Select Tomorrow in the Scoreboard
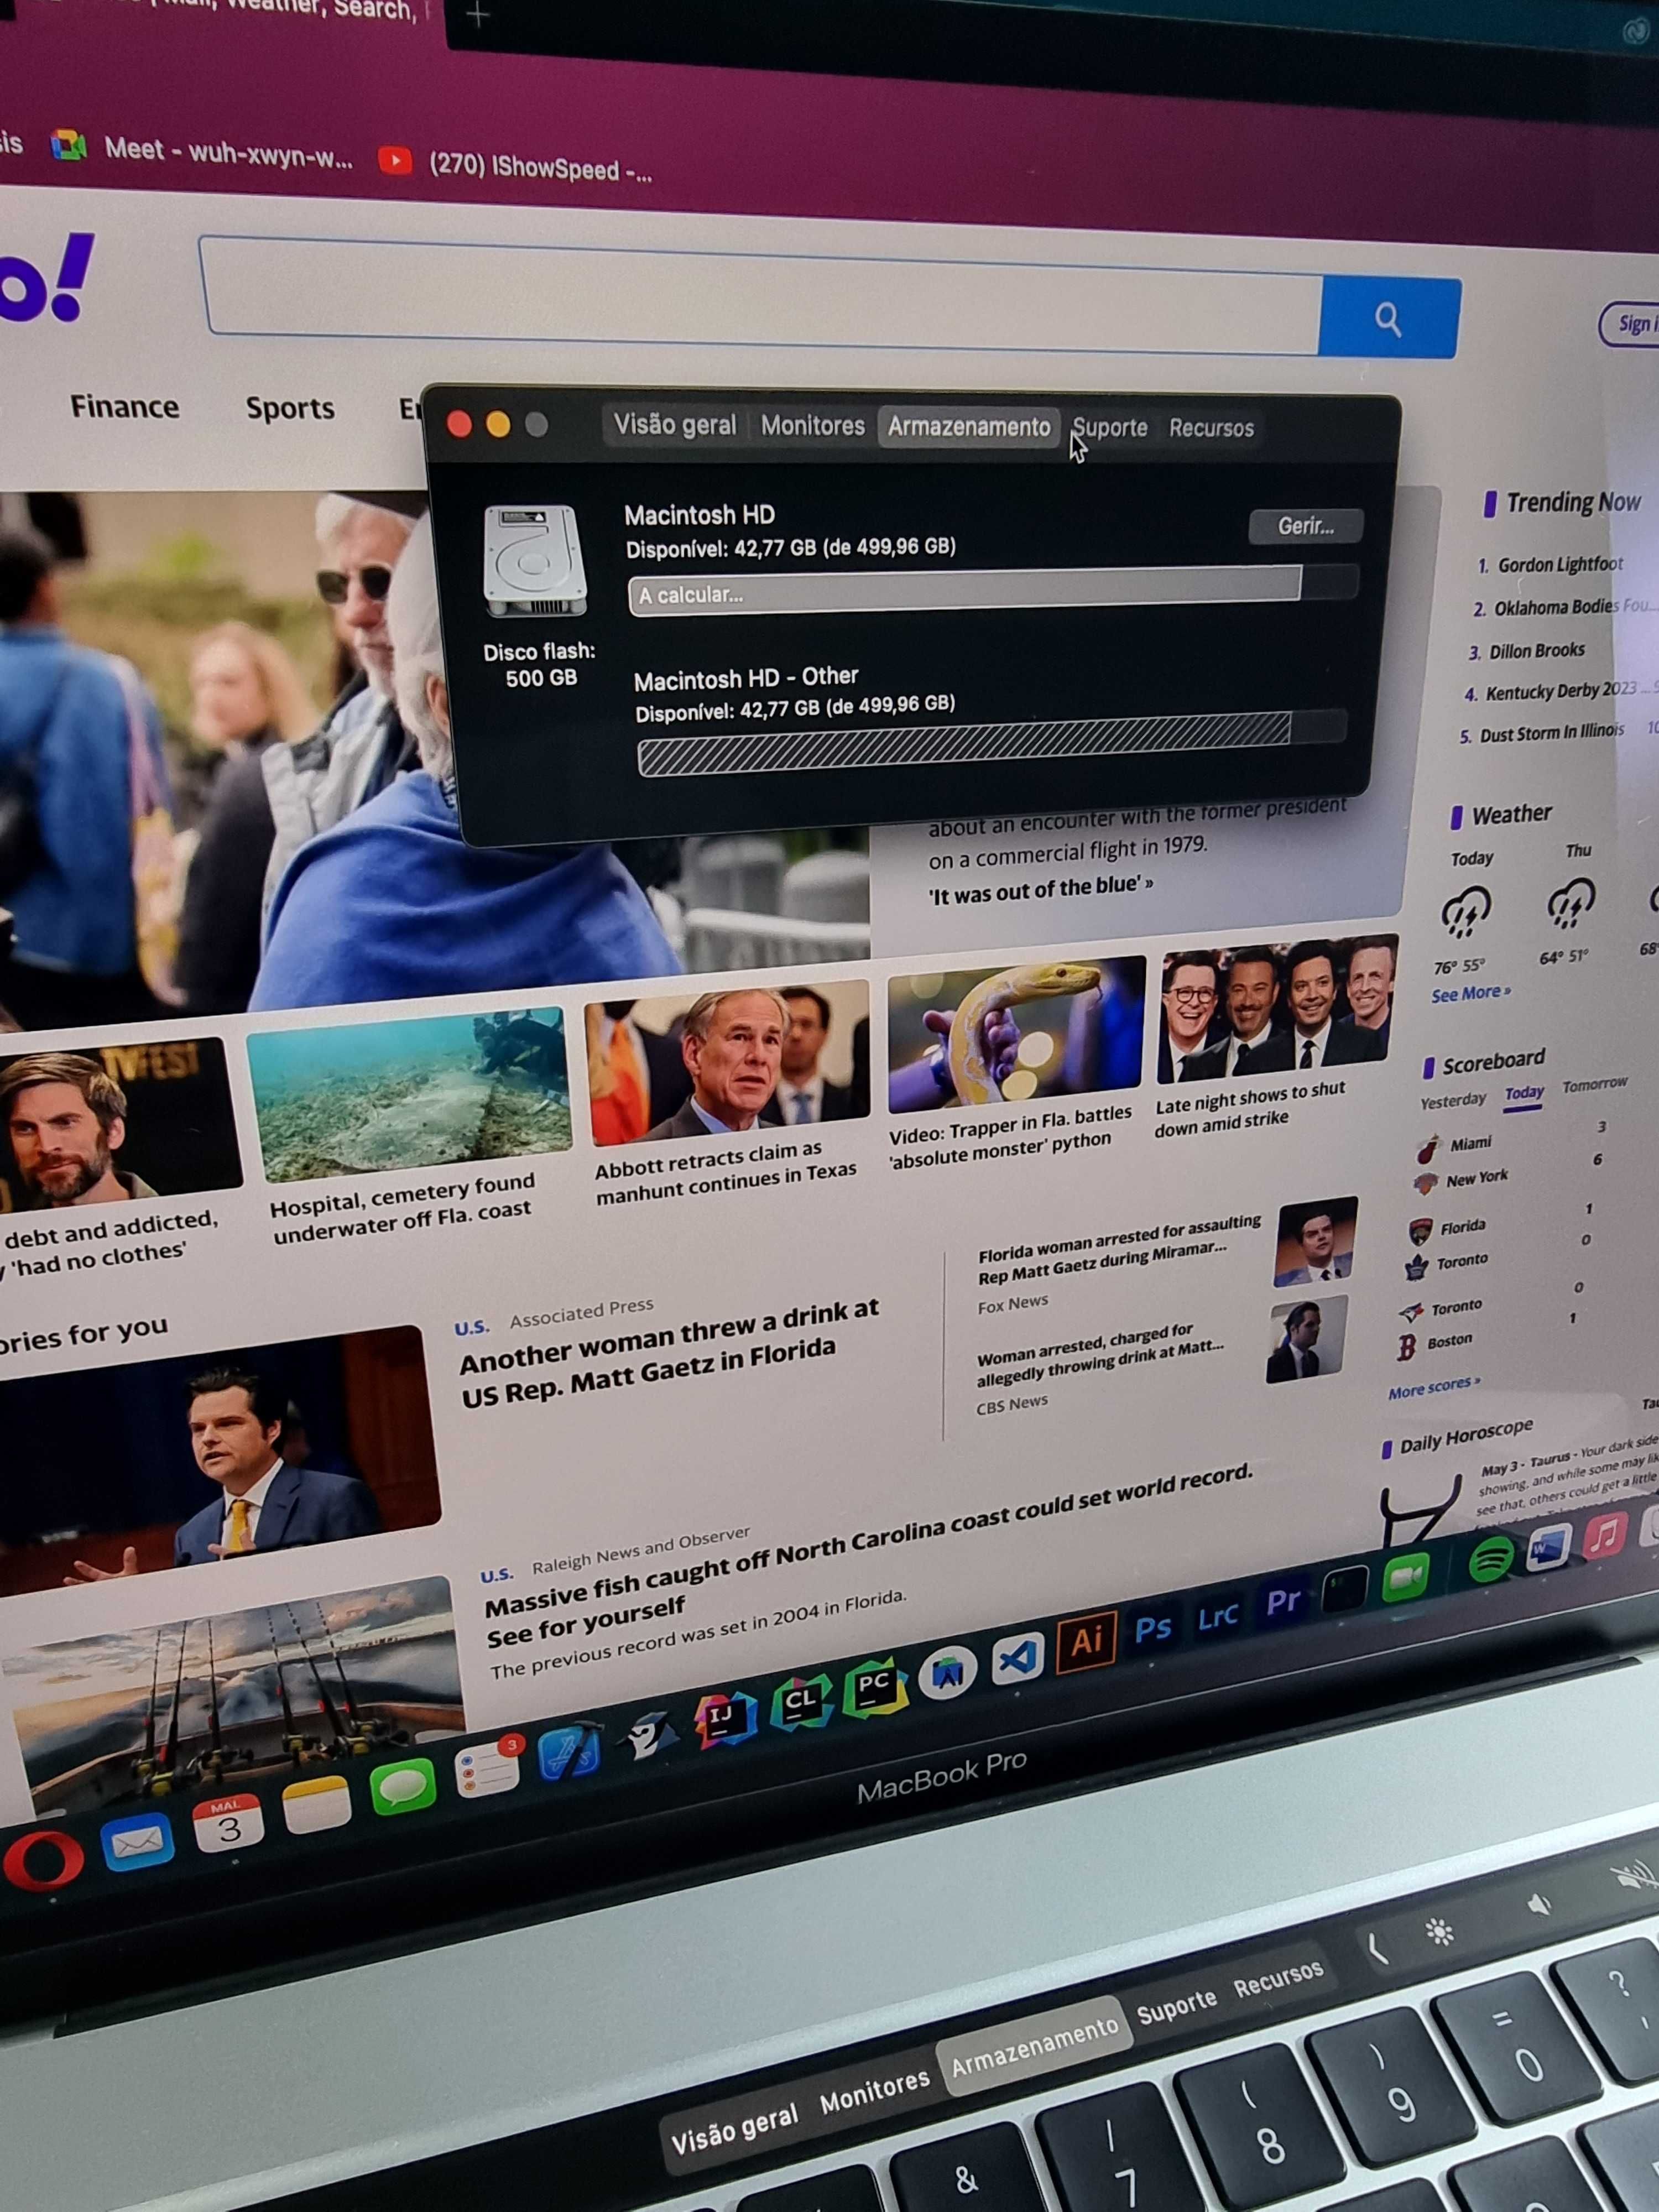Image resolution: width=1659 pixels, height=2212 pixels. (x=1594, y=1085)
